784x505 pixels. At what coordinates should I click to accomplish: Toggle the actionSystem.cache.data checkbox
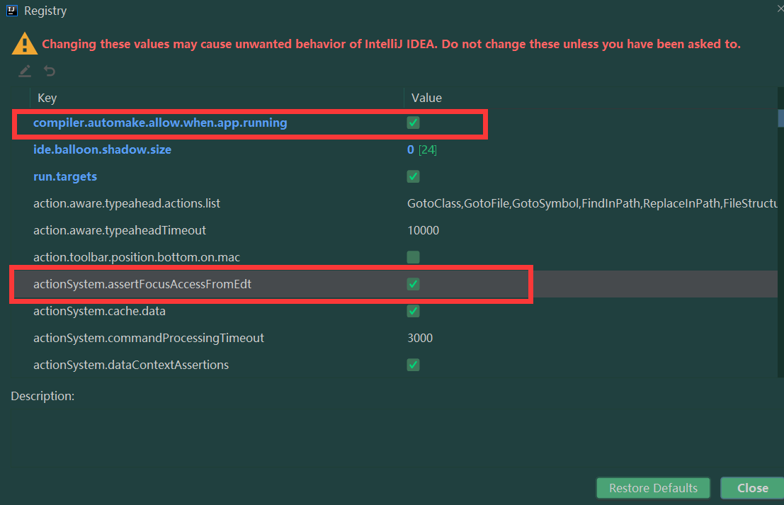click(413, 311)
